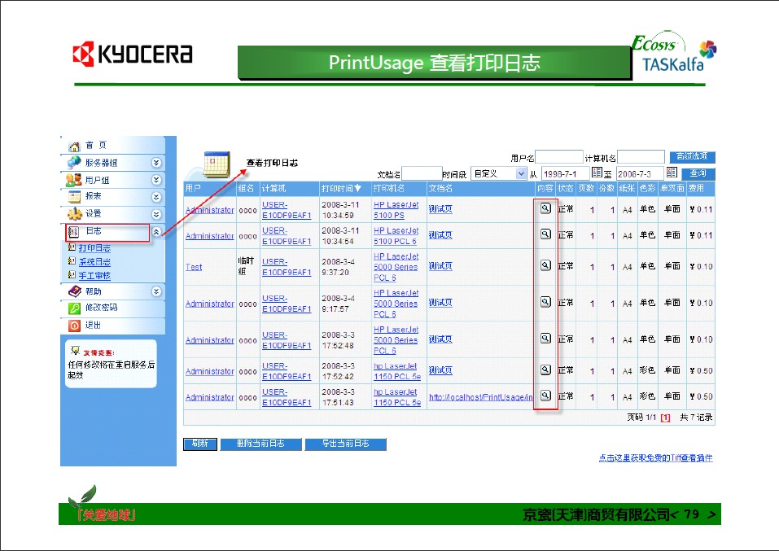Open content preview for HP LaserJet 5100 PCL 6 job
Image resolution: width=779 pixels, height=551 pixels.
click(545, 234)
